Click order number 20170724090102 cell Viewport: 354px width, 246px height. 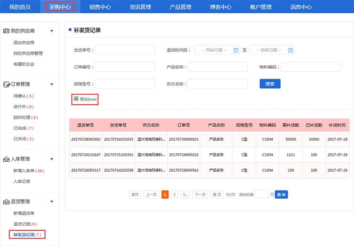click(184, 155)
